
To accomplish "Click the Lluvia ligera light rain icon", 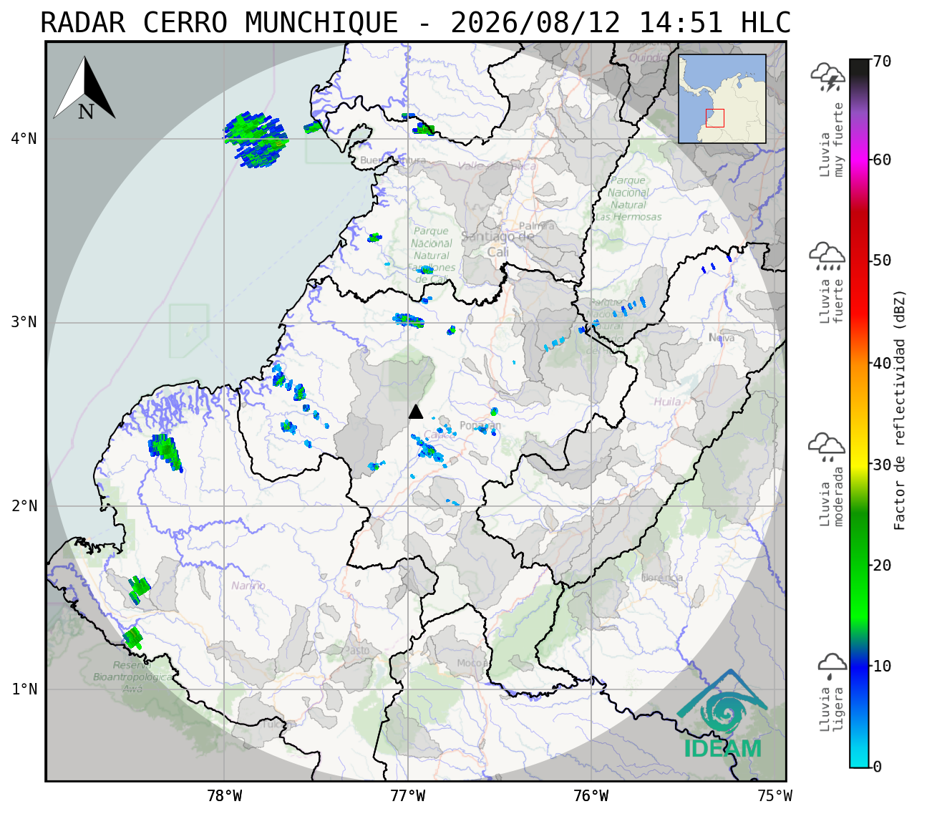I will point(832,666).
